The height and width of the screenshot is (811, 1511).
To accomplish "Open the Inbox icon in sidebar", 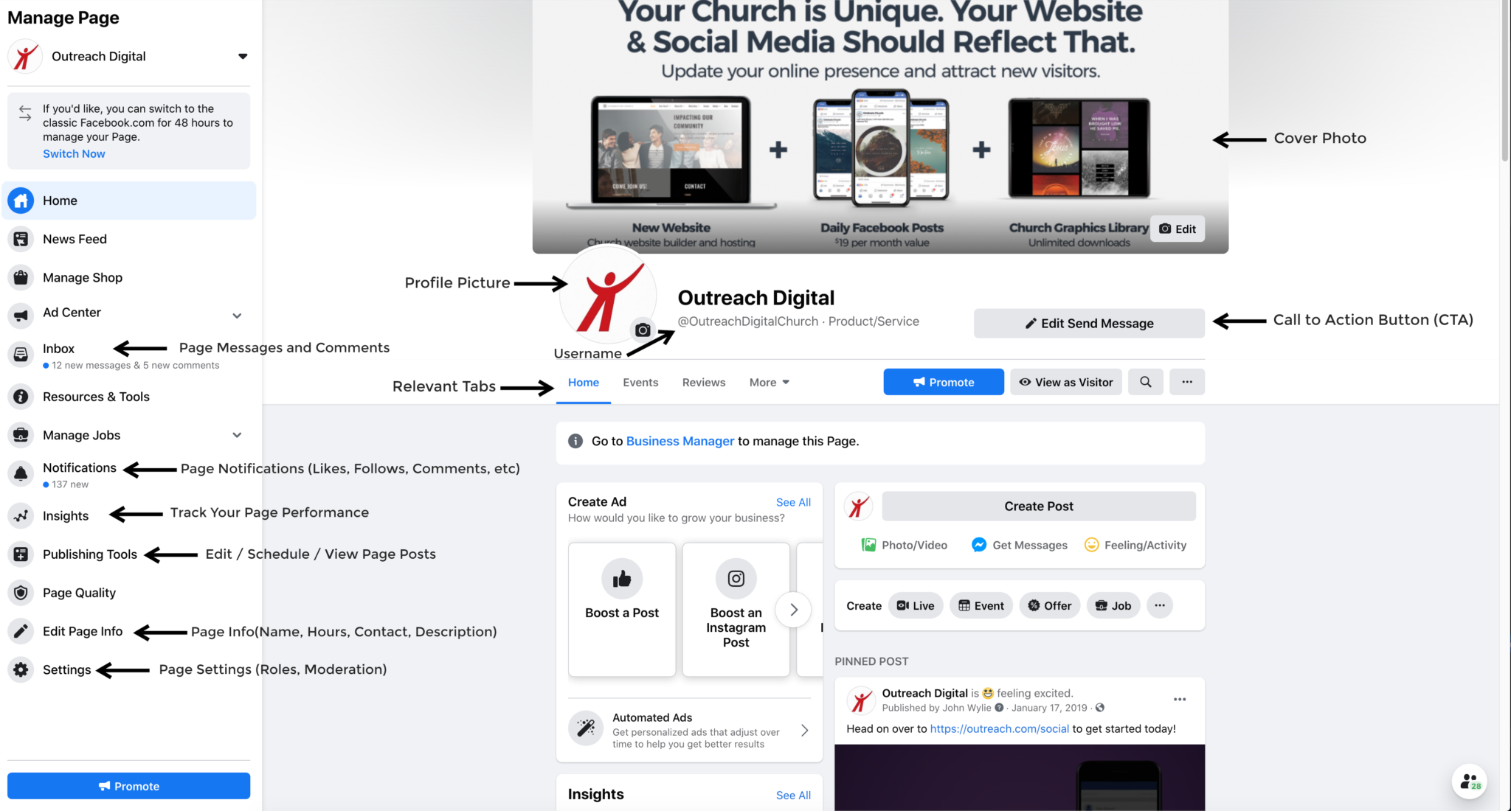I will (x=21, y=354).
